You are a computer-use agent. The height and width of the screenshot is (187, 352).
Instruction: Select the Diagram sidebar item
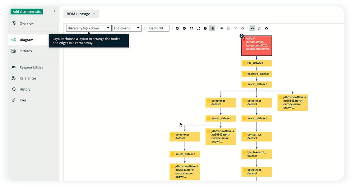(x=33, y=40)
